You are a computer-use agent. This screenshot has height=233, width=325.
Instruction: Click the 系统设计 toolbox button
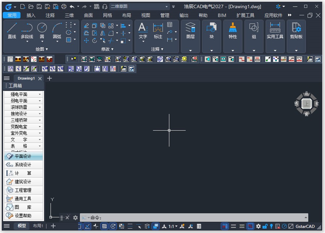coord(23,165)
